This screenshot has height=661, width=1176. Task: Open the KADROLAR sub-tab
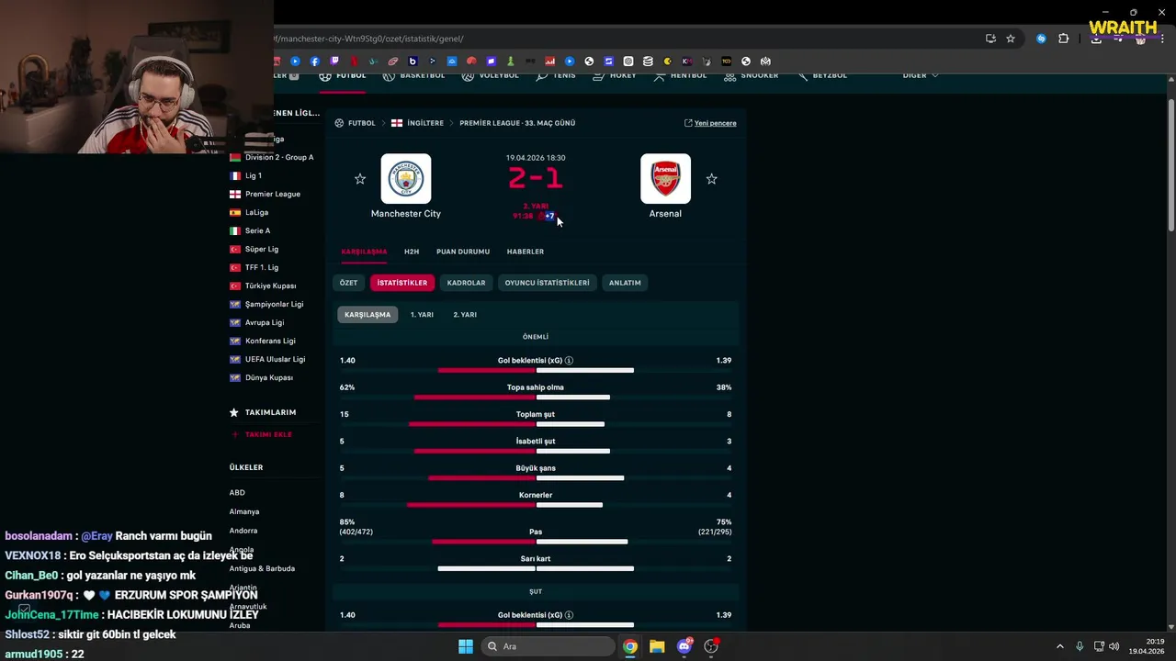coord(466,283)
